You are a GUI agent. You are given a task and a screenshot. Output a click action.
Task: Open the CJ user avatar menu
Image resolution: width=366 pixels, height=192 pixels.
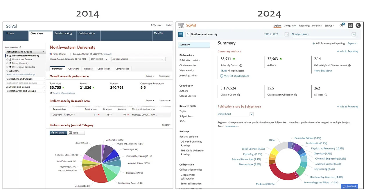coord(358,25)
